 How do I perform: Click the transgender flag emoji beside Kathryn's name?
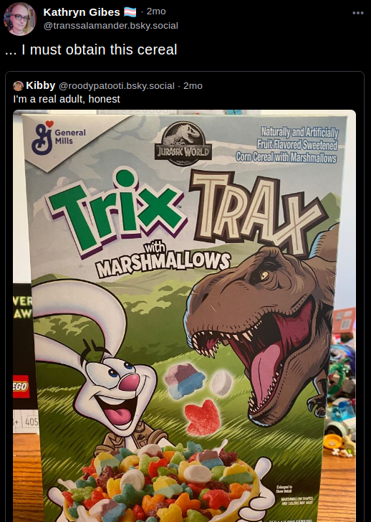tap(130, 12)
